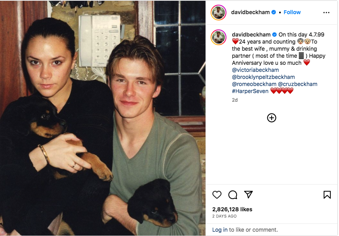Open the three-dot more options menu

pyautogui.click(x=326, y=13)
